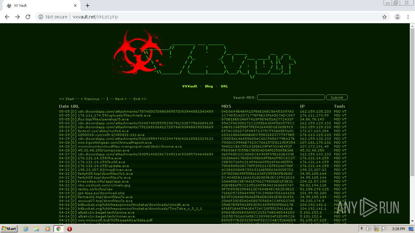
Task: Open the media player taskbar icon
Action: click(48, 229)
